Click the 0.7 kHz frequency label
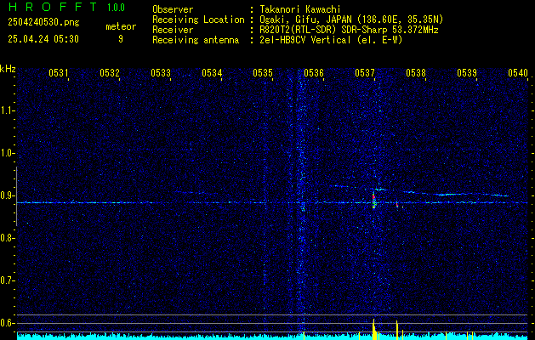The image size is (535, 340). pos(7,280)
